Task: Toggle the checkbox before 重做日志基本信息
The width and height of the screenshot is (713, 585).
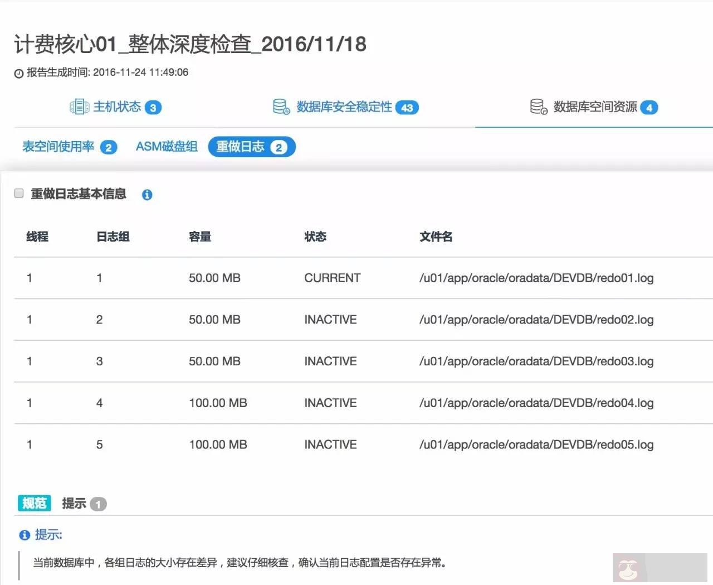Action: [19, 193]
